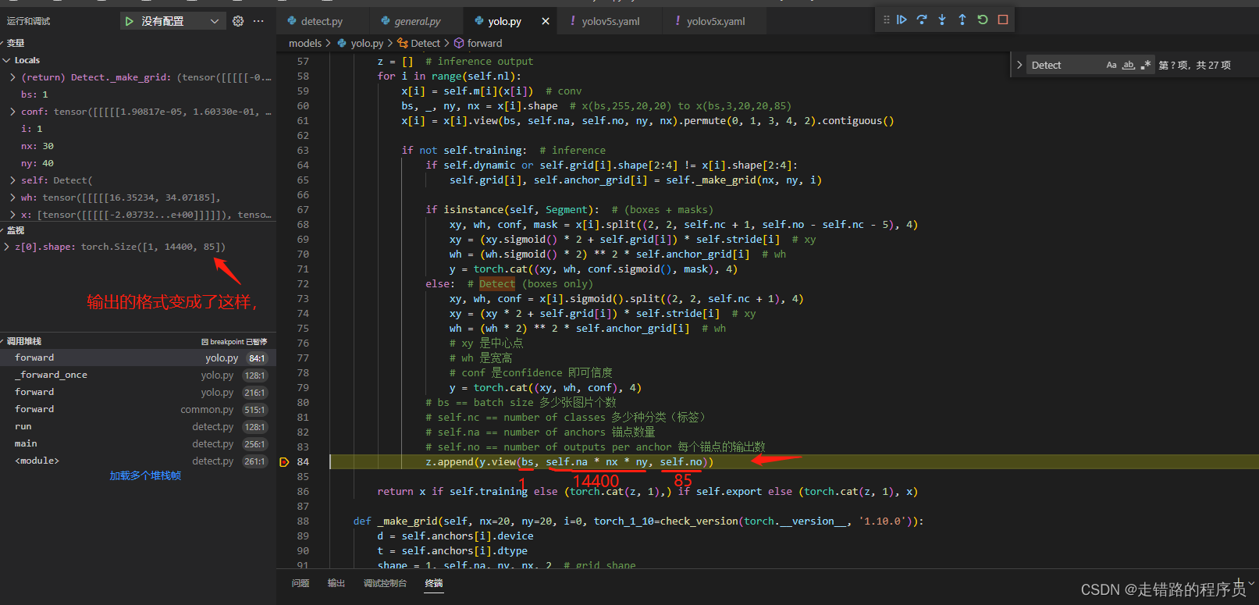Screen dimensions: 1259x605
Task: Open the yolov5s.yaml editor tab
Action: point(610,21)
